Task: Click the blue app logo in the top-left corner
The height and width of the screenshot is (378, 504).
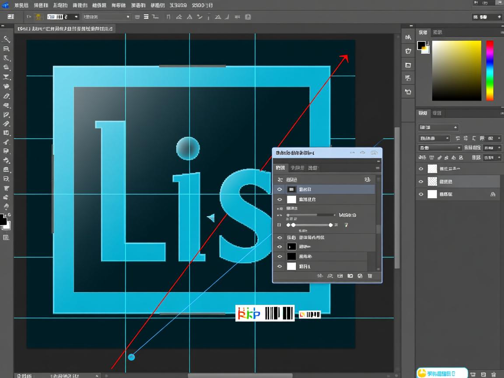Action: tap(6, 5)
